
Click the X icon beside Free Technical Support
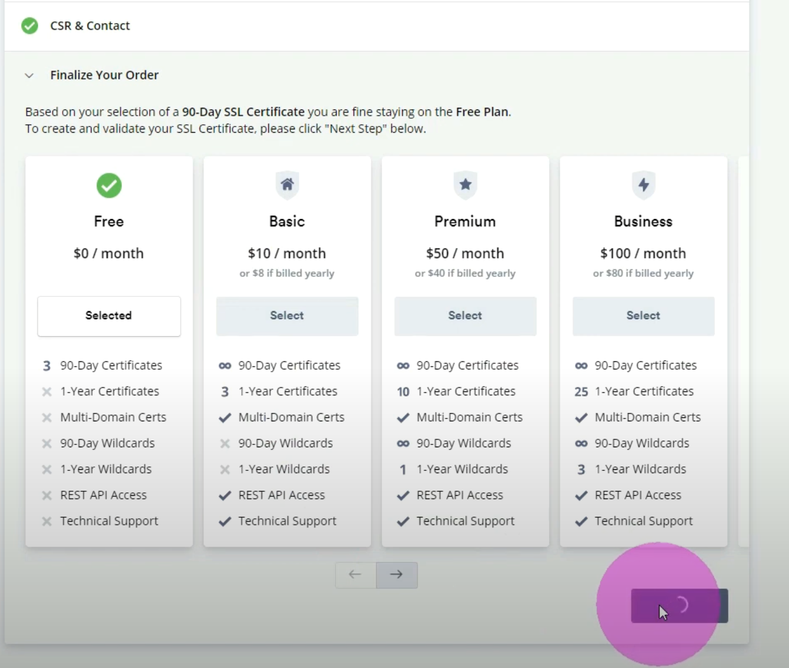point(47,521)
